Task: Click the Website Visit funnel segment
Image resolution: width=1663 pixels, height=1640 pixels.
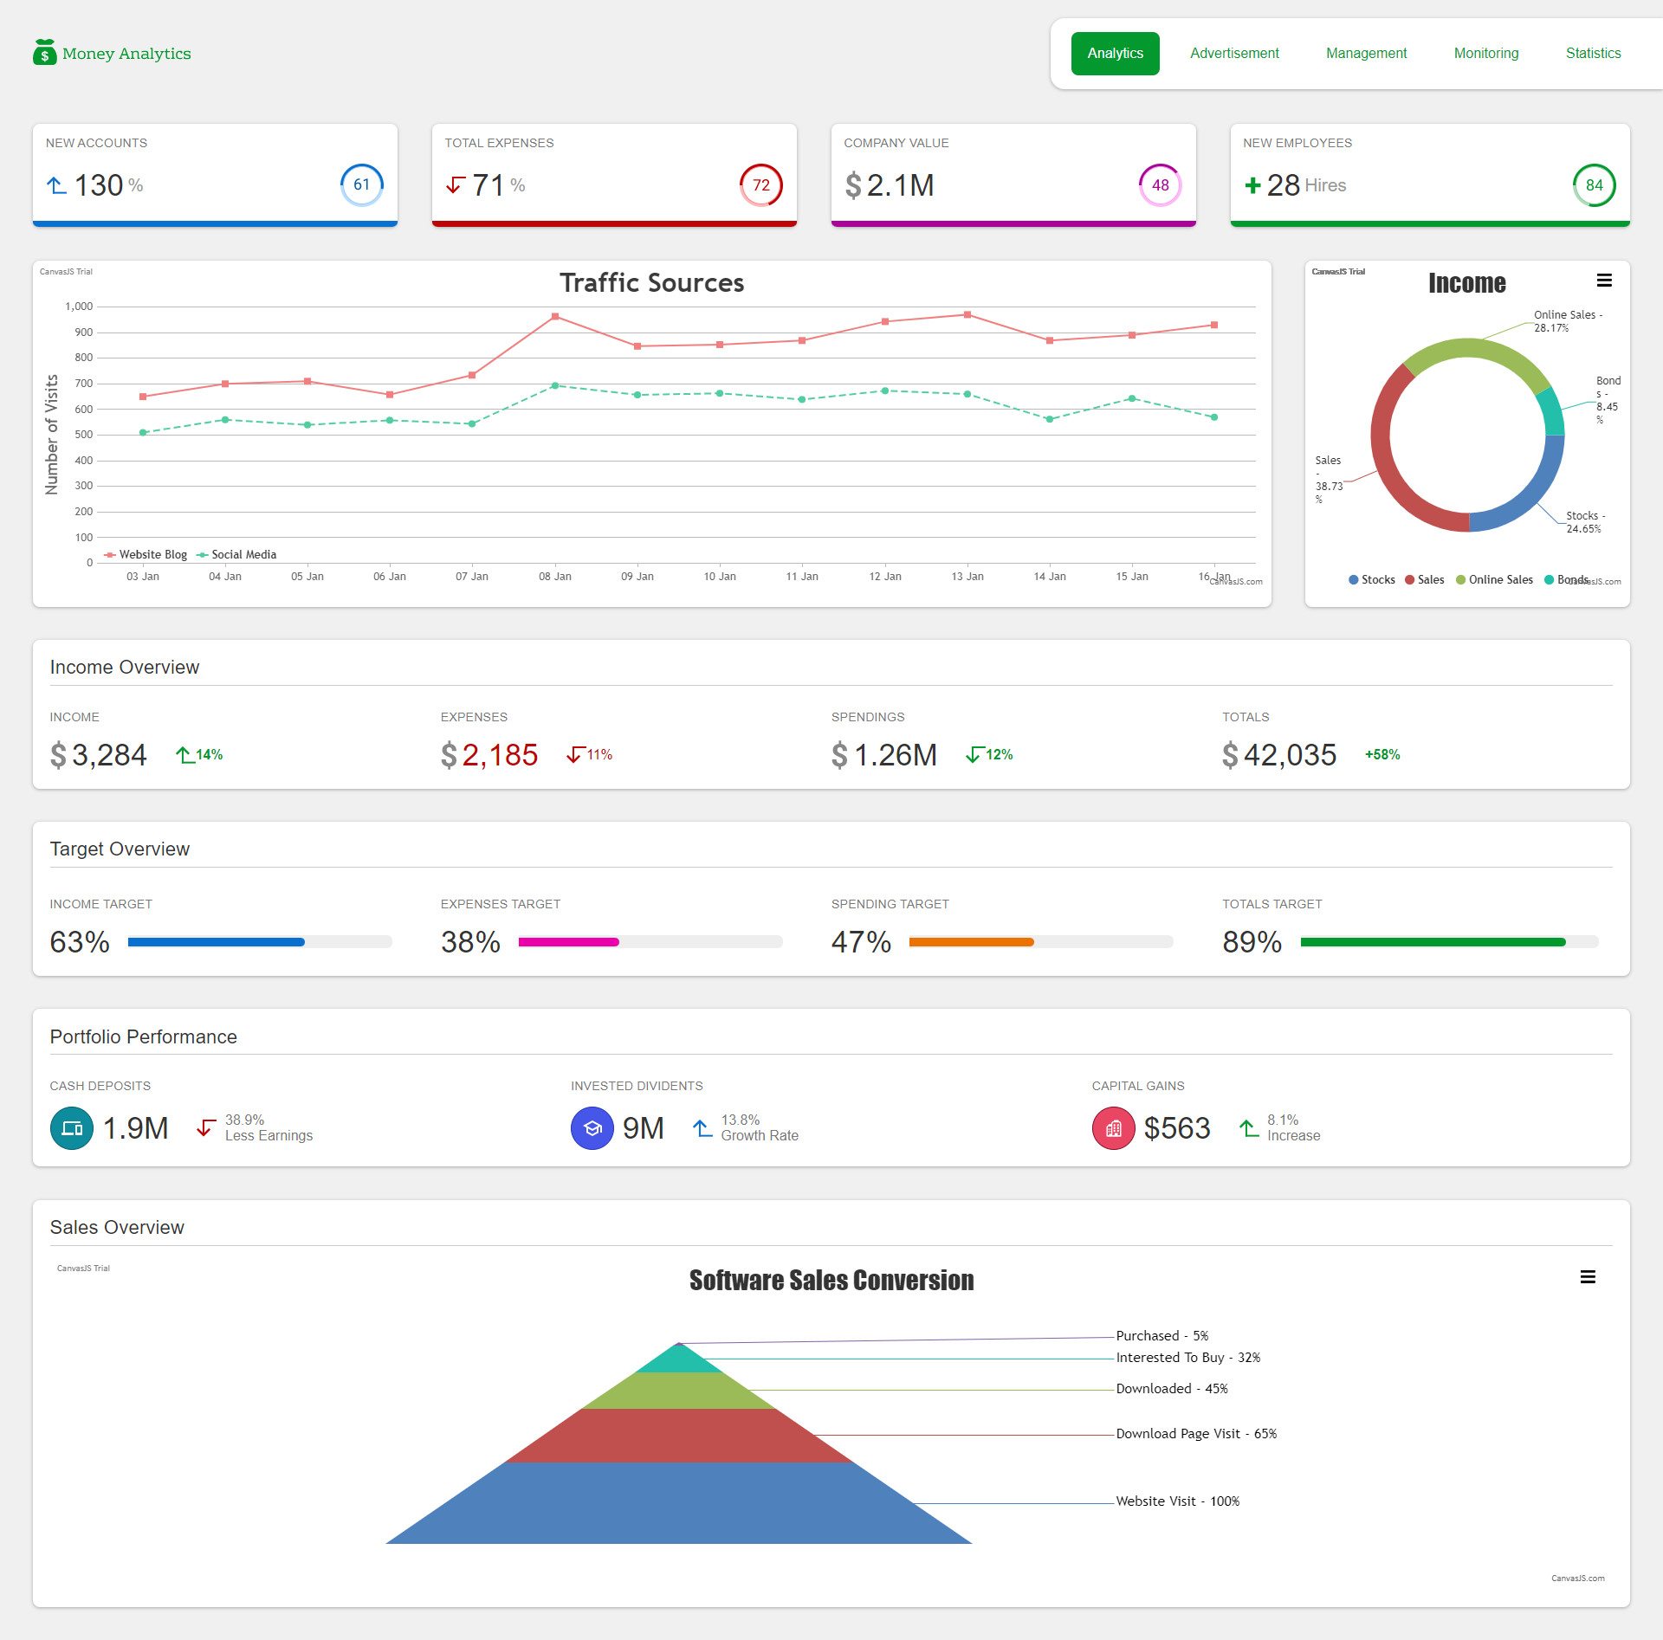Action: [x=678, y=1505]
